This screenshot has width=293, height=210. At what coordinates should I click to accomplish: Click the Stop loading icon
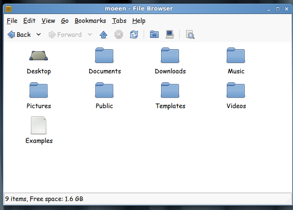pyautogui.click(x=119, y=35)
